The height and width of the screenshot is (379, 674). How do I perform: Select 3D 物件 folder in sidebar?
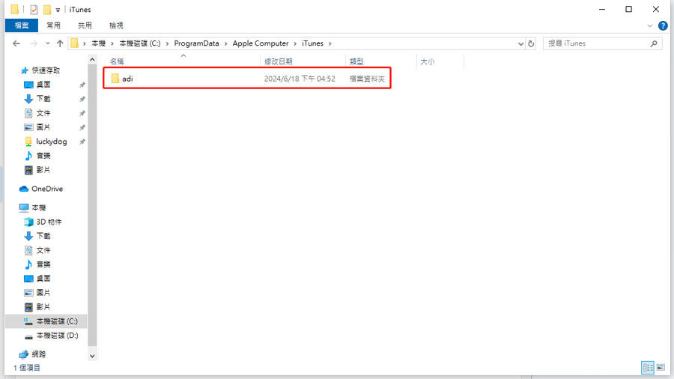[49, 222]
